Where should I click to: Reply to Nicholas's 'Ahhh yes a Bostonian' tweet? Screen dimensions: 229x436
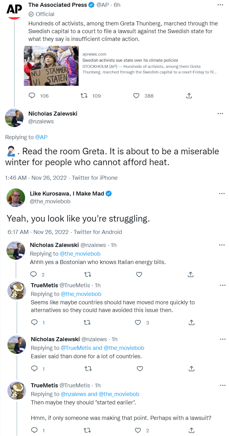[33, 274]
